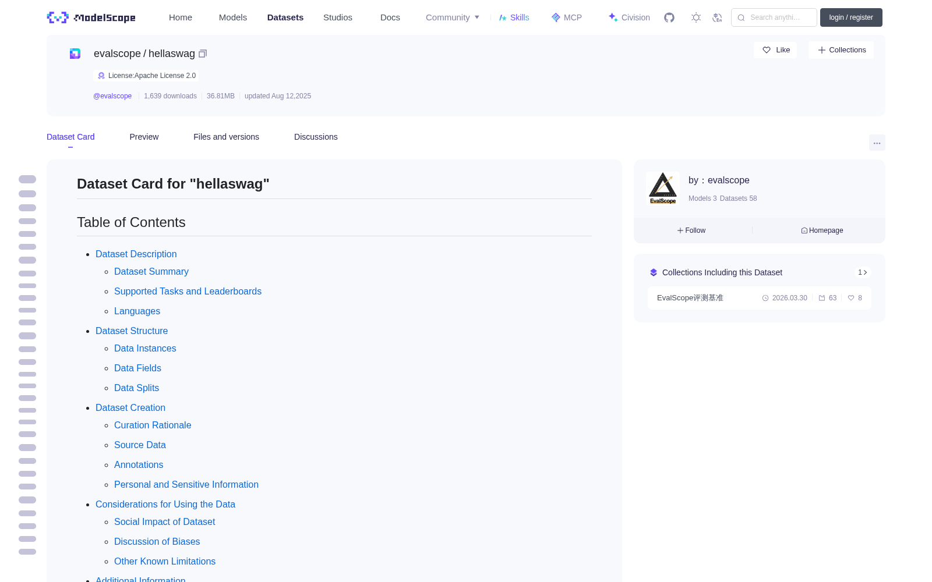
Task: Open the GitHub icon link
Action: (x=669, y=17)
